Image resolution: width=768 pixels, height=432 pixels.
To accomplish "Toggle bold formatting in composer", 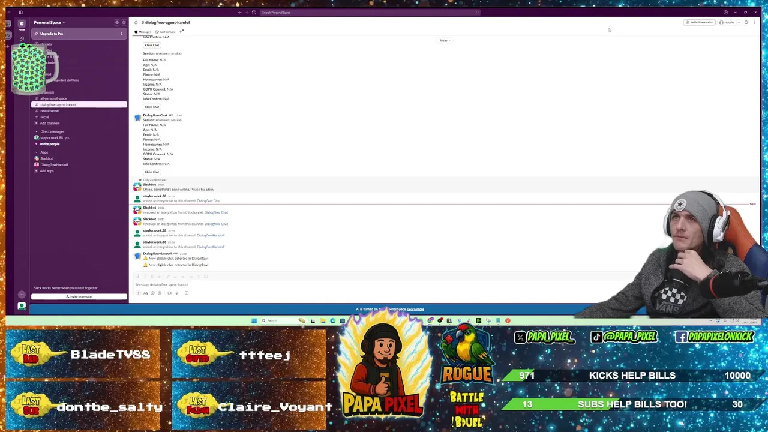I will (138, 277).
